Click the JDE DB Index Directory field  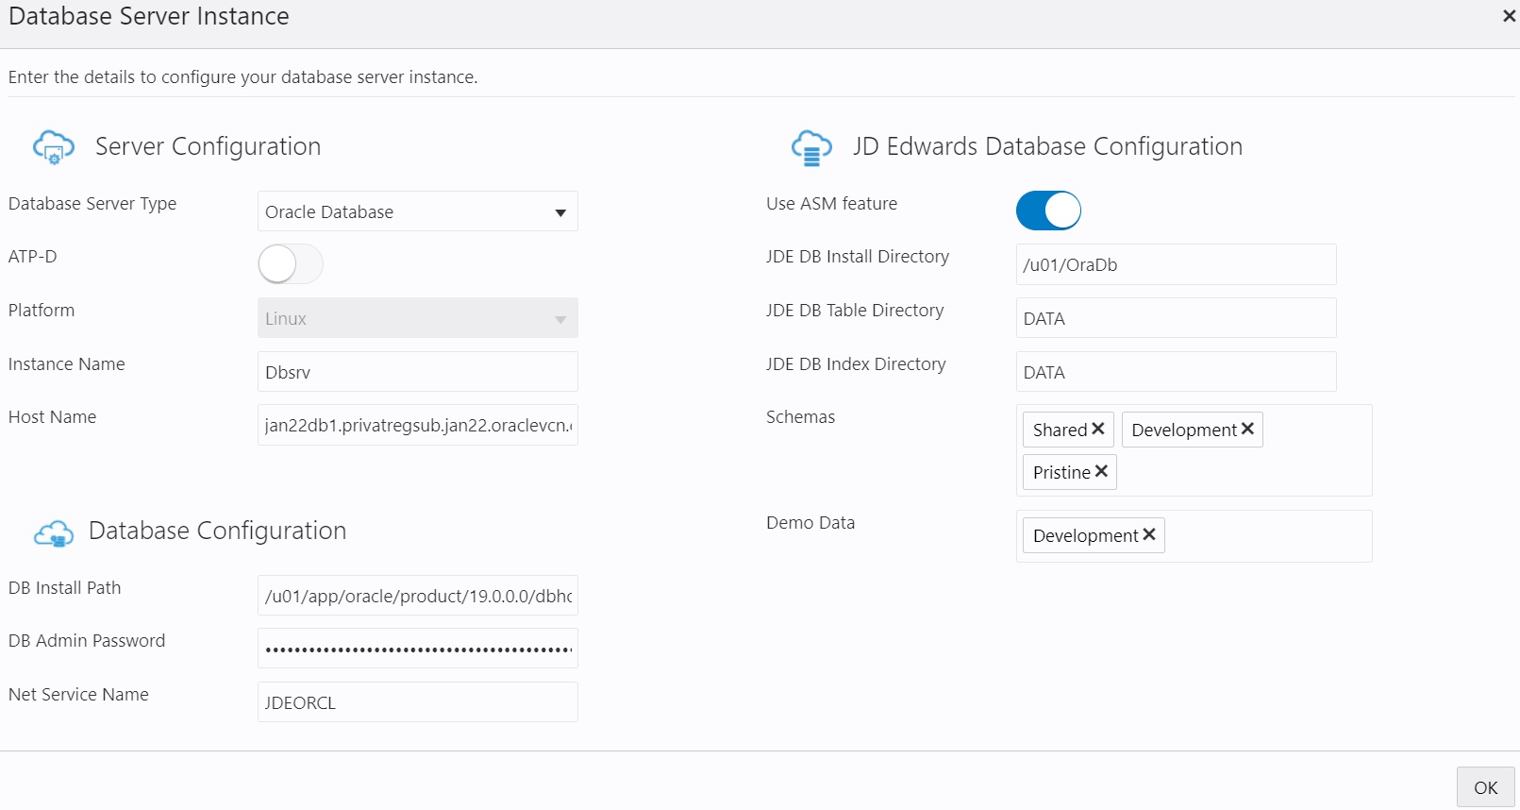pyautogui.click(x=1176, y=372)
